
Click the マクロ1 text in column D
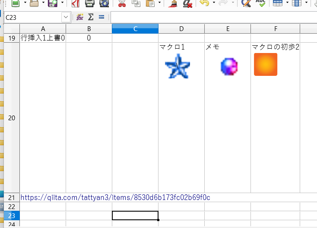[172, 47]
